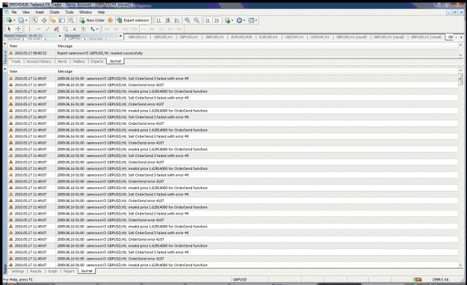Switch to the H4 timeframe

pos(152,29)
